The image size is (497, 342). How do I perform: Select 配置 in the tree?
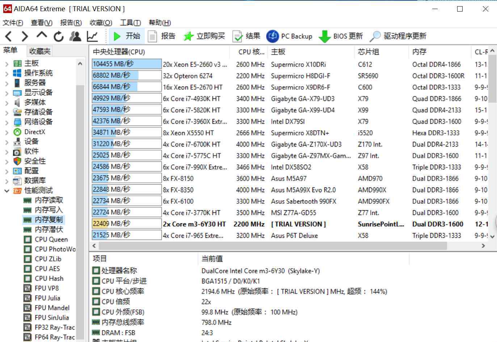31,171
